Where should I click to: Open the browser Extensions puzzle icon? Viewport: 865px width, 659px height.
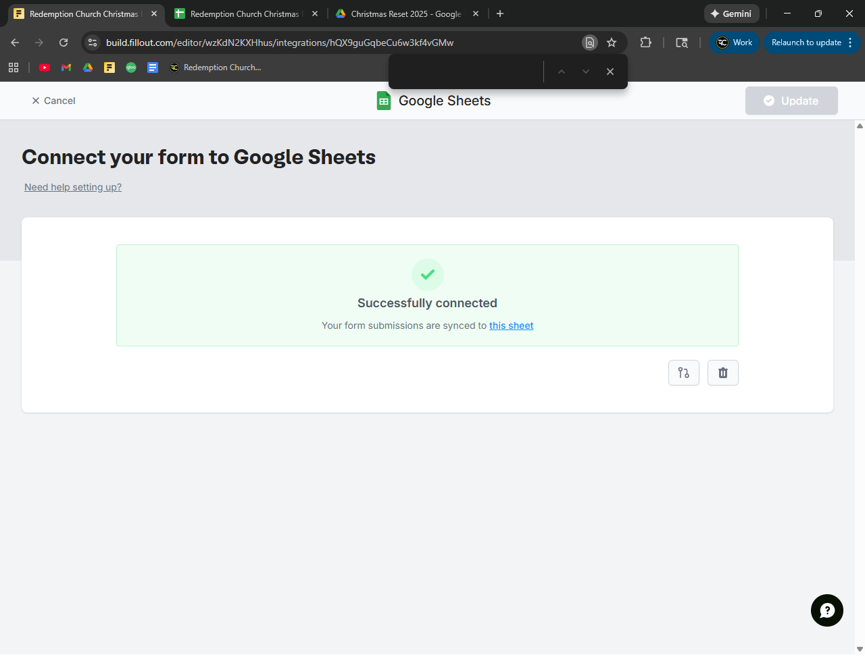click(x=645, y=43)
